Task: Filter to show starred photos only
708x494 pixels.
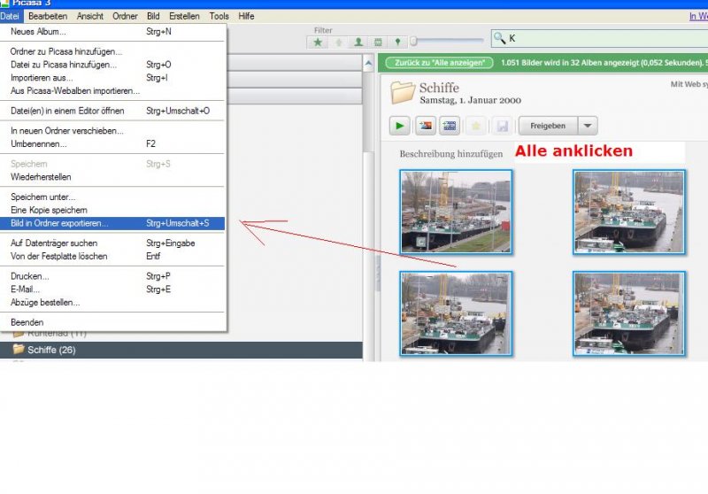Action: tap(318, 42)
